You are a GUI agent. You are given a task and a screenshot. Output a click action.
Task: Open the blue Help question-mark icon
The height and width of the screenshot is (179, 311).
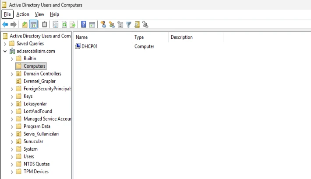pyautogui.click(x=84, y=24)
